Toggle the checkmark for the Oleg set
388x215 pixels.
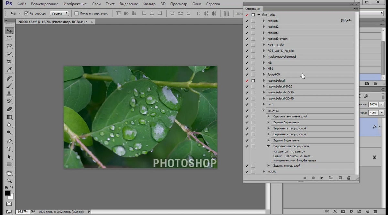click(x=247, y=15)
